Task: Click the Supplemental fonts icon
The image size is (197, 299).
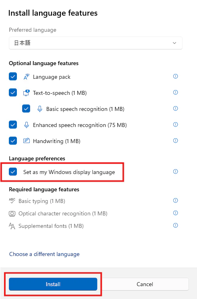Action: [12, 226]
